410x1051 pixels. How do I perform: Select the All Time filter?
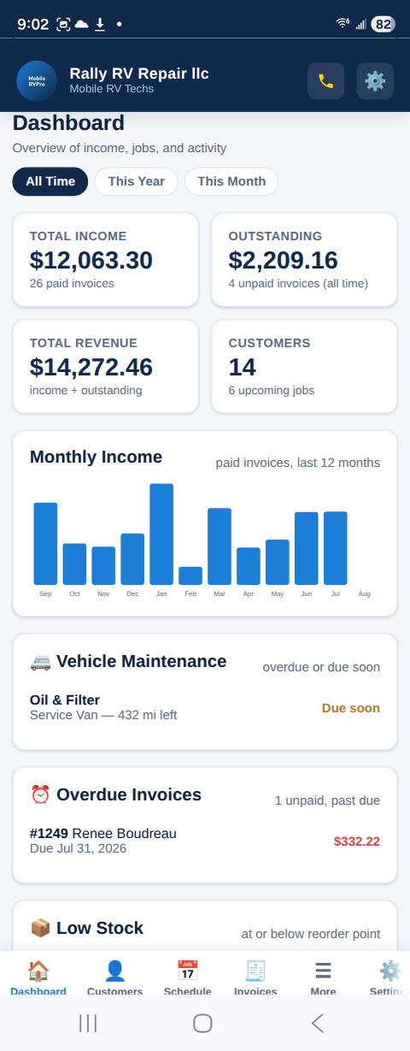coord(50,181)
